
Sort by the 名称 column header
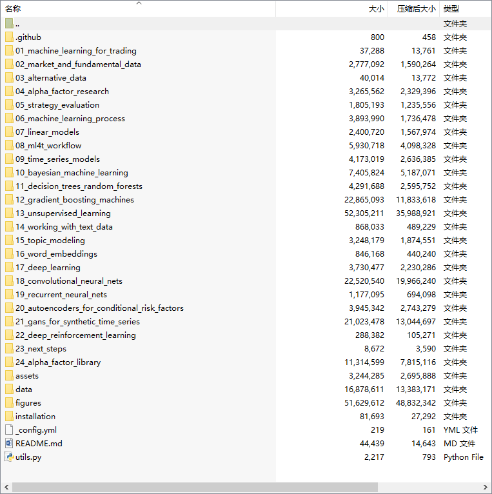tap(138, 8)
